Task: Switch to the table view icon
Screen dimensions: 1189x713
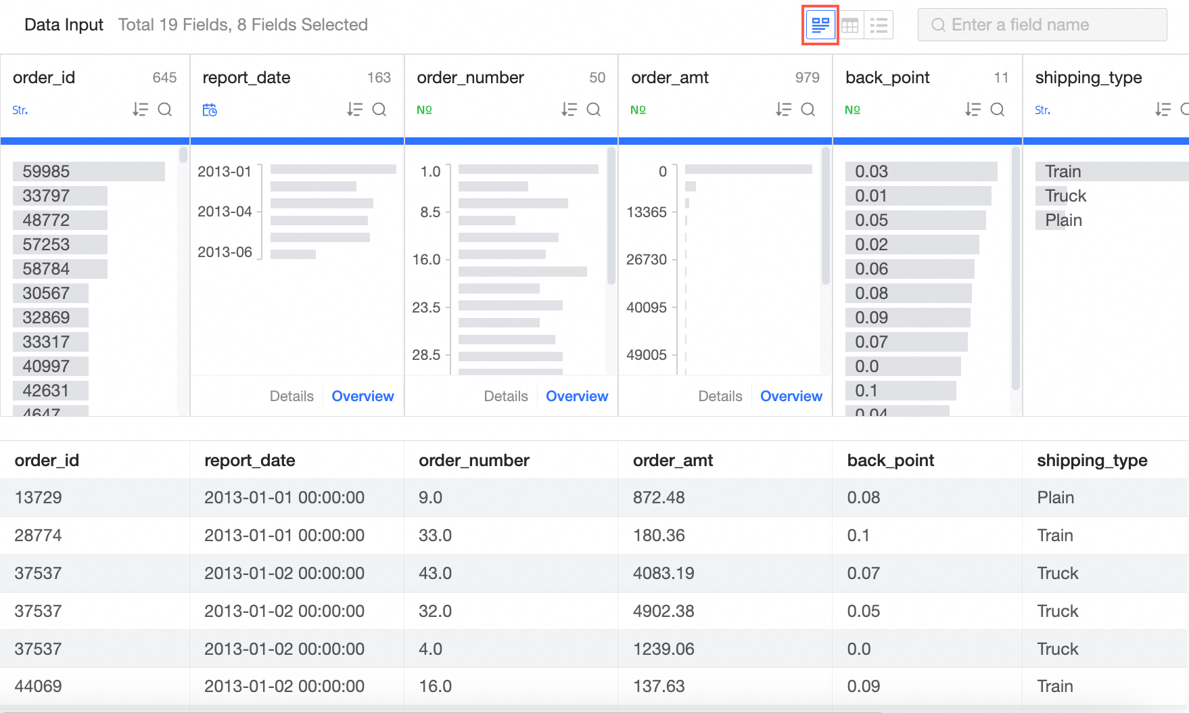Action: coord(849,26)
